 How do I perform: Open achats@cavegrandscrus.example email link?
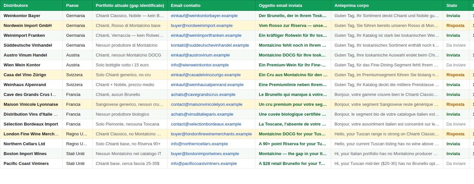pyautogui.click(x=203, y=95)
